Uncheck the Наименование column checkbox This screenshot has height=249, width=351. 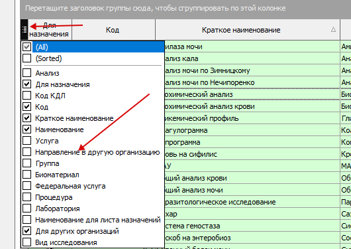27,129
